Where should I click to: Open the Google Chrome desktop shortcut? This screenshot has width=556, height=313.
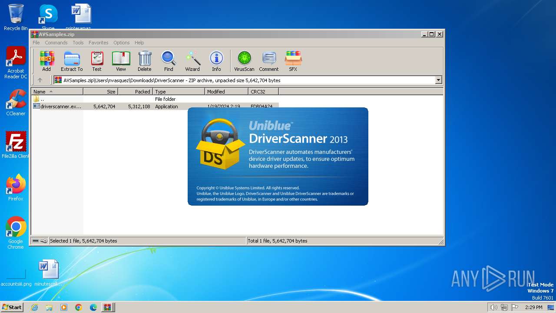point(16,233)
